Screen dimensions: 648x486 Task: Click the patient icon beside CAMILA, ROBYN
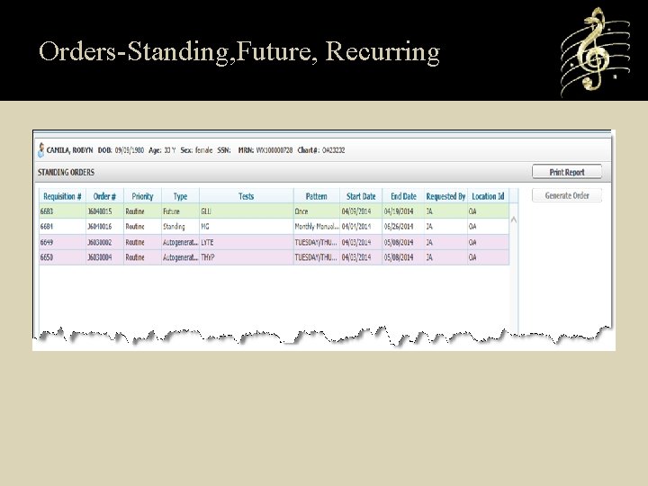[x=40, y=150]
